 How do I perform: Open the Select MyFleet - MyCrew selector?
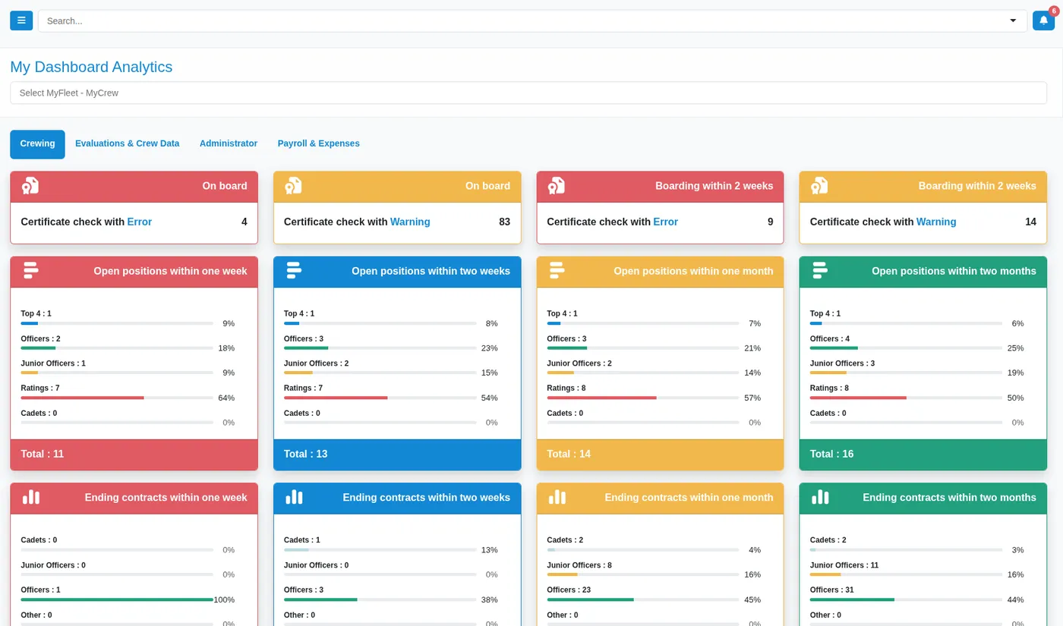[528, 93]
